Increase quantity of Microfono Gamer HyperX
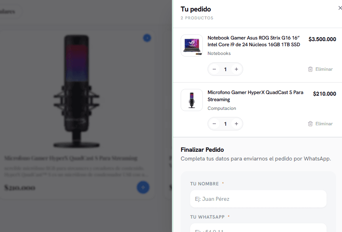Image resolution: width=342 pixels, height=232 pixels. coord(236,124)
